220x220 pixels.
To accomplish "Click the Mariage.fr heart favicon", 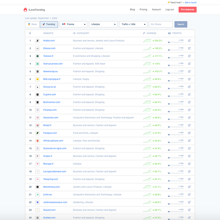I will pos(37,164).
